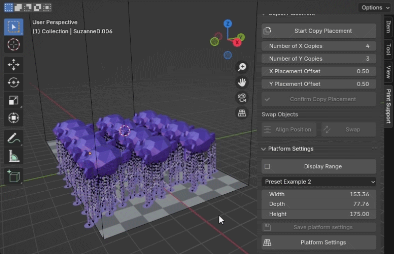394x254 pixels.
Task: Click the negative Y green gizmo circle
Action: point(214,41)
